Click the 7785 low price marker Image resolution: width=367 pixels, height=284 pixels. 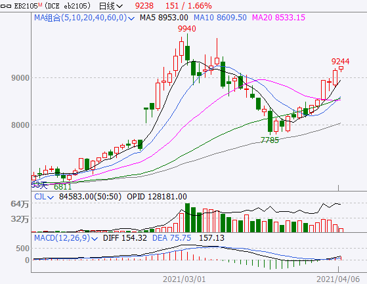(270, 140)
